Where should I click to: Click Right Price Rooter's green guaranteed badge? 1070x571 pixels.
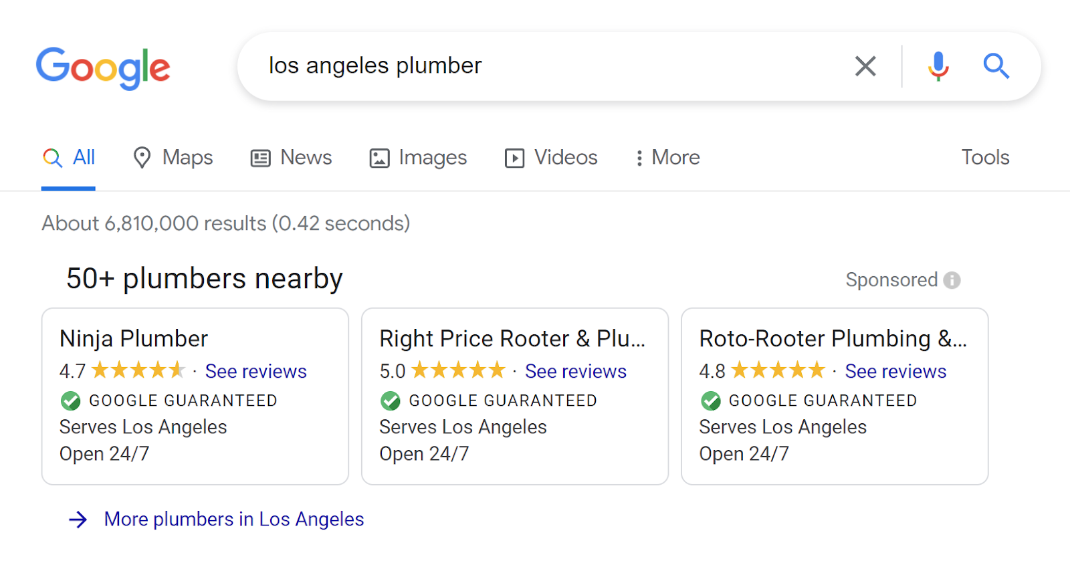[391, 401]
